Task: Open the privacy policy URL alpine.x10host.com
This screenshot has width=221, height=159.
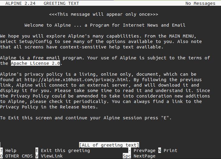Action: point(76,80)
